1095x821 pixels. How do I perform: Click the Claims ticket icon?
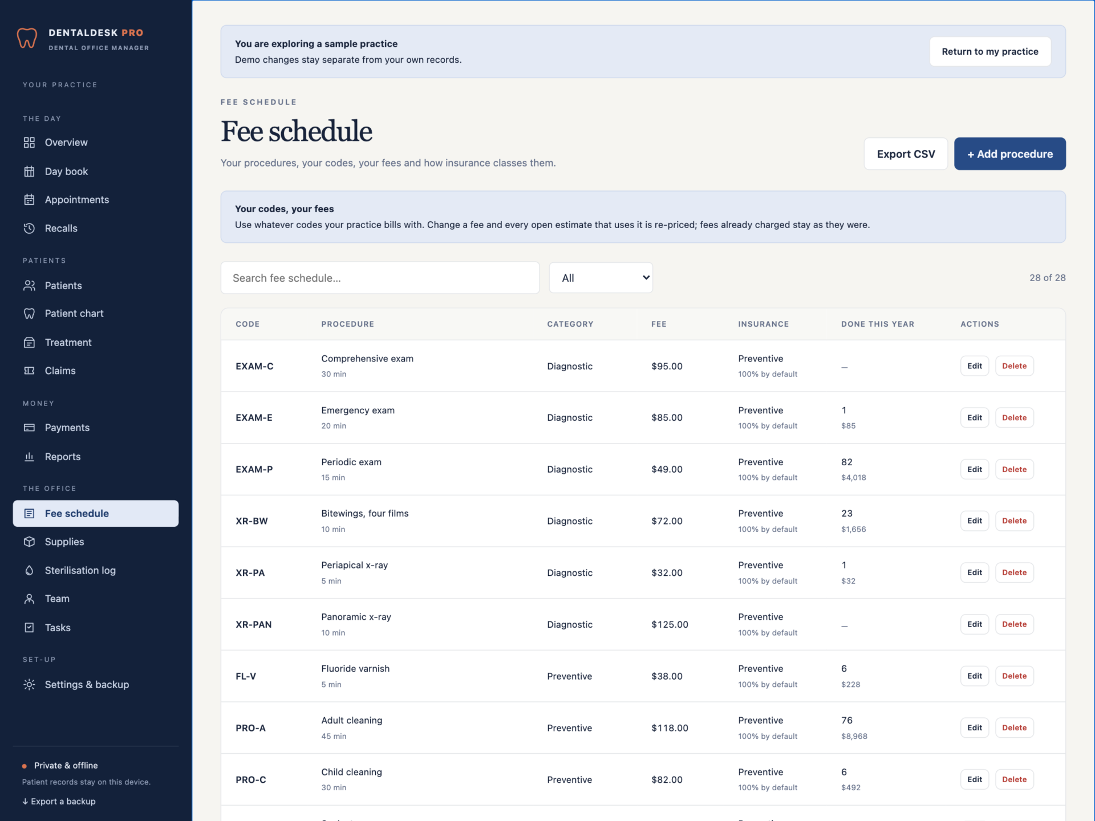coord(29,371)
